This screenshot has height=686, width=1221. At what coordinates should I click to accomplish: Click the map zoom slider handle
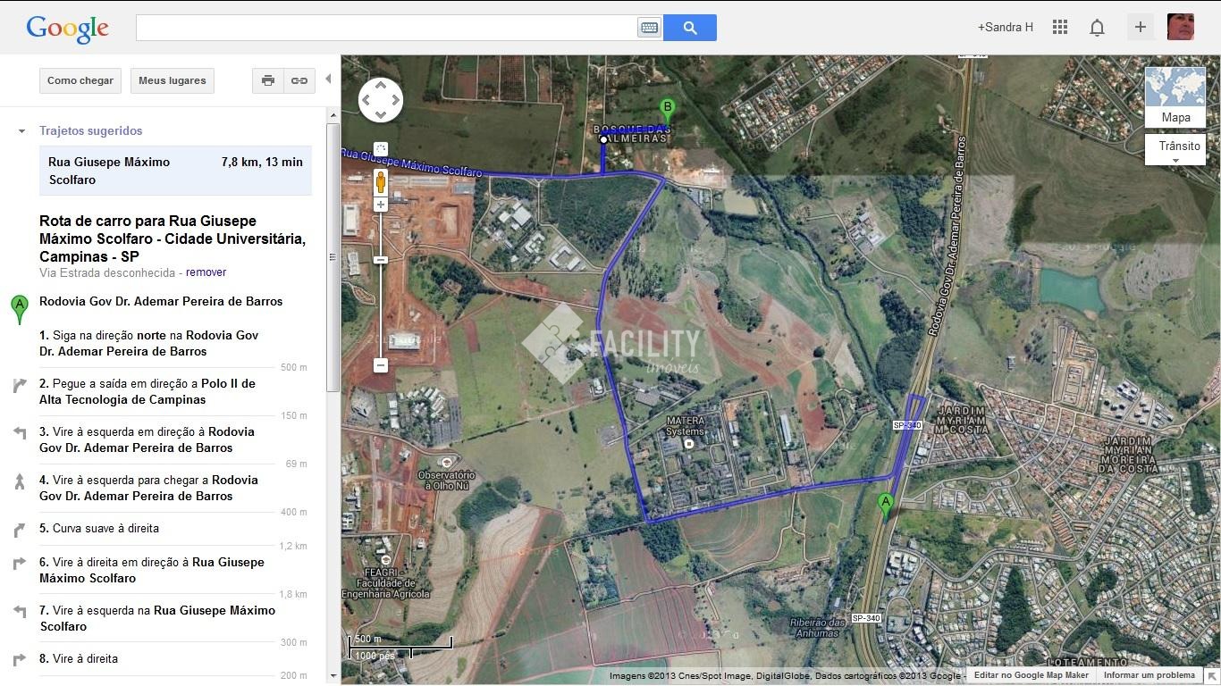(x=381, y=260)
